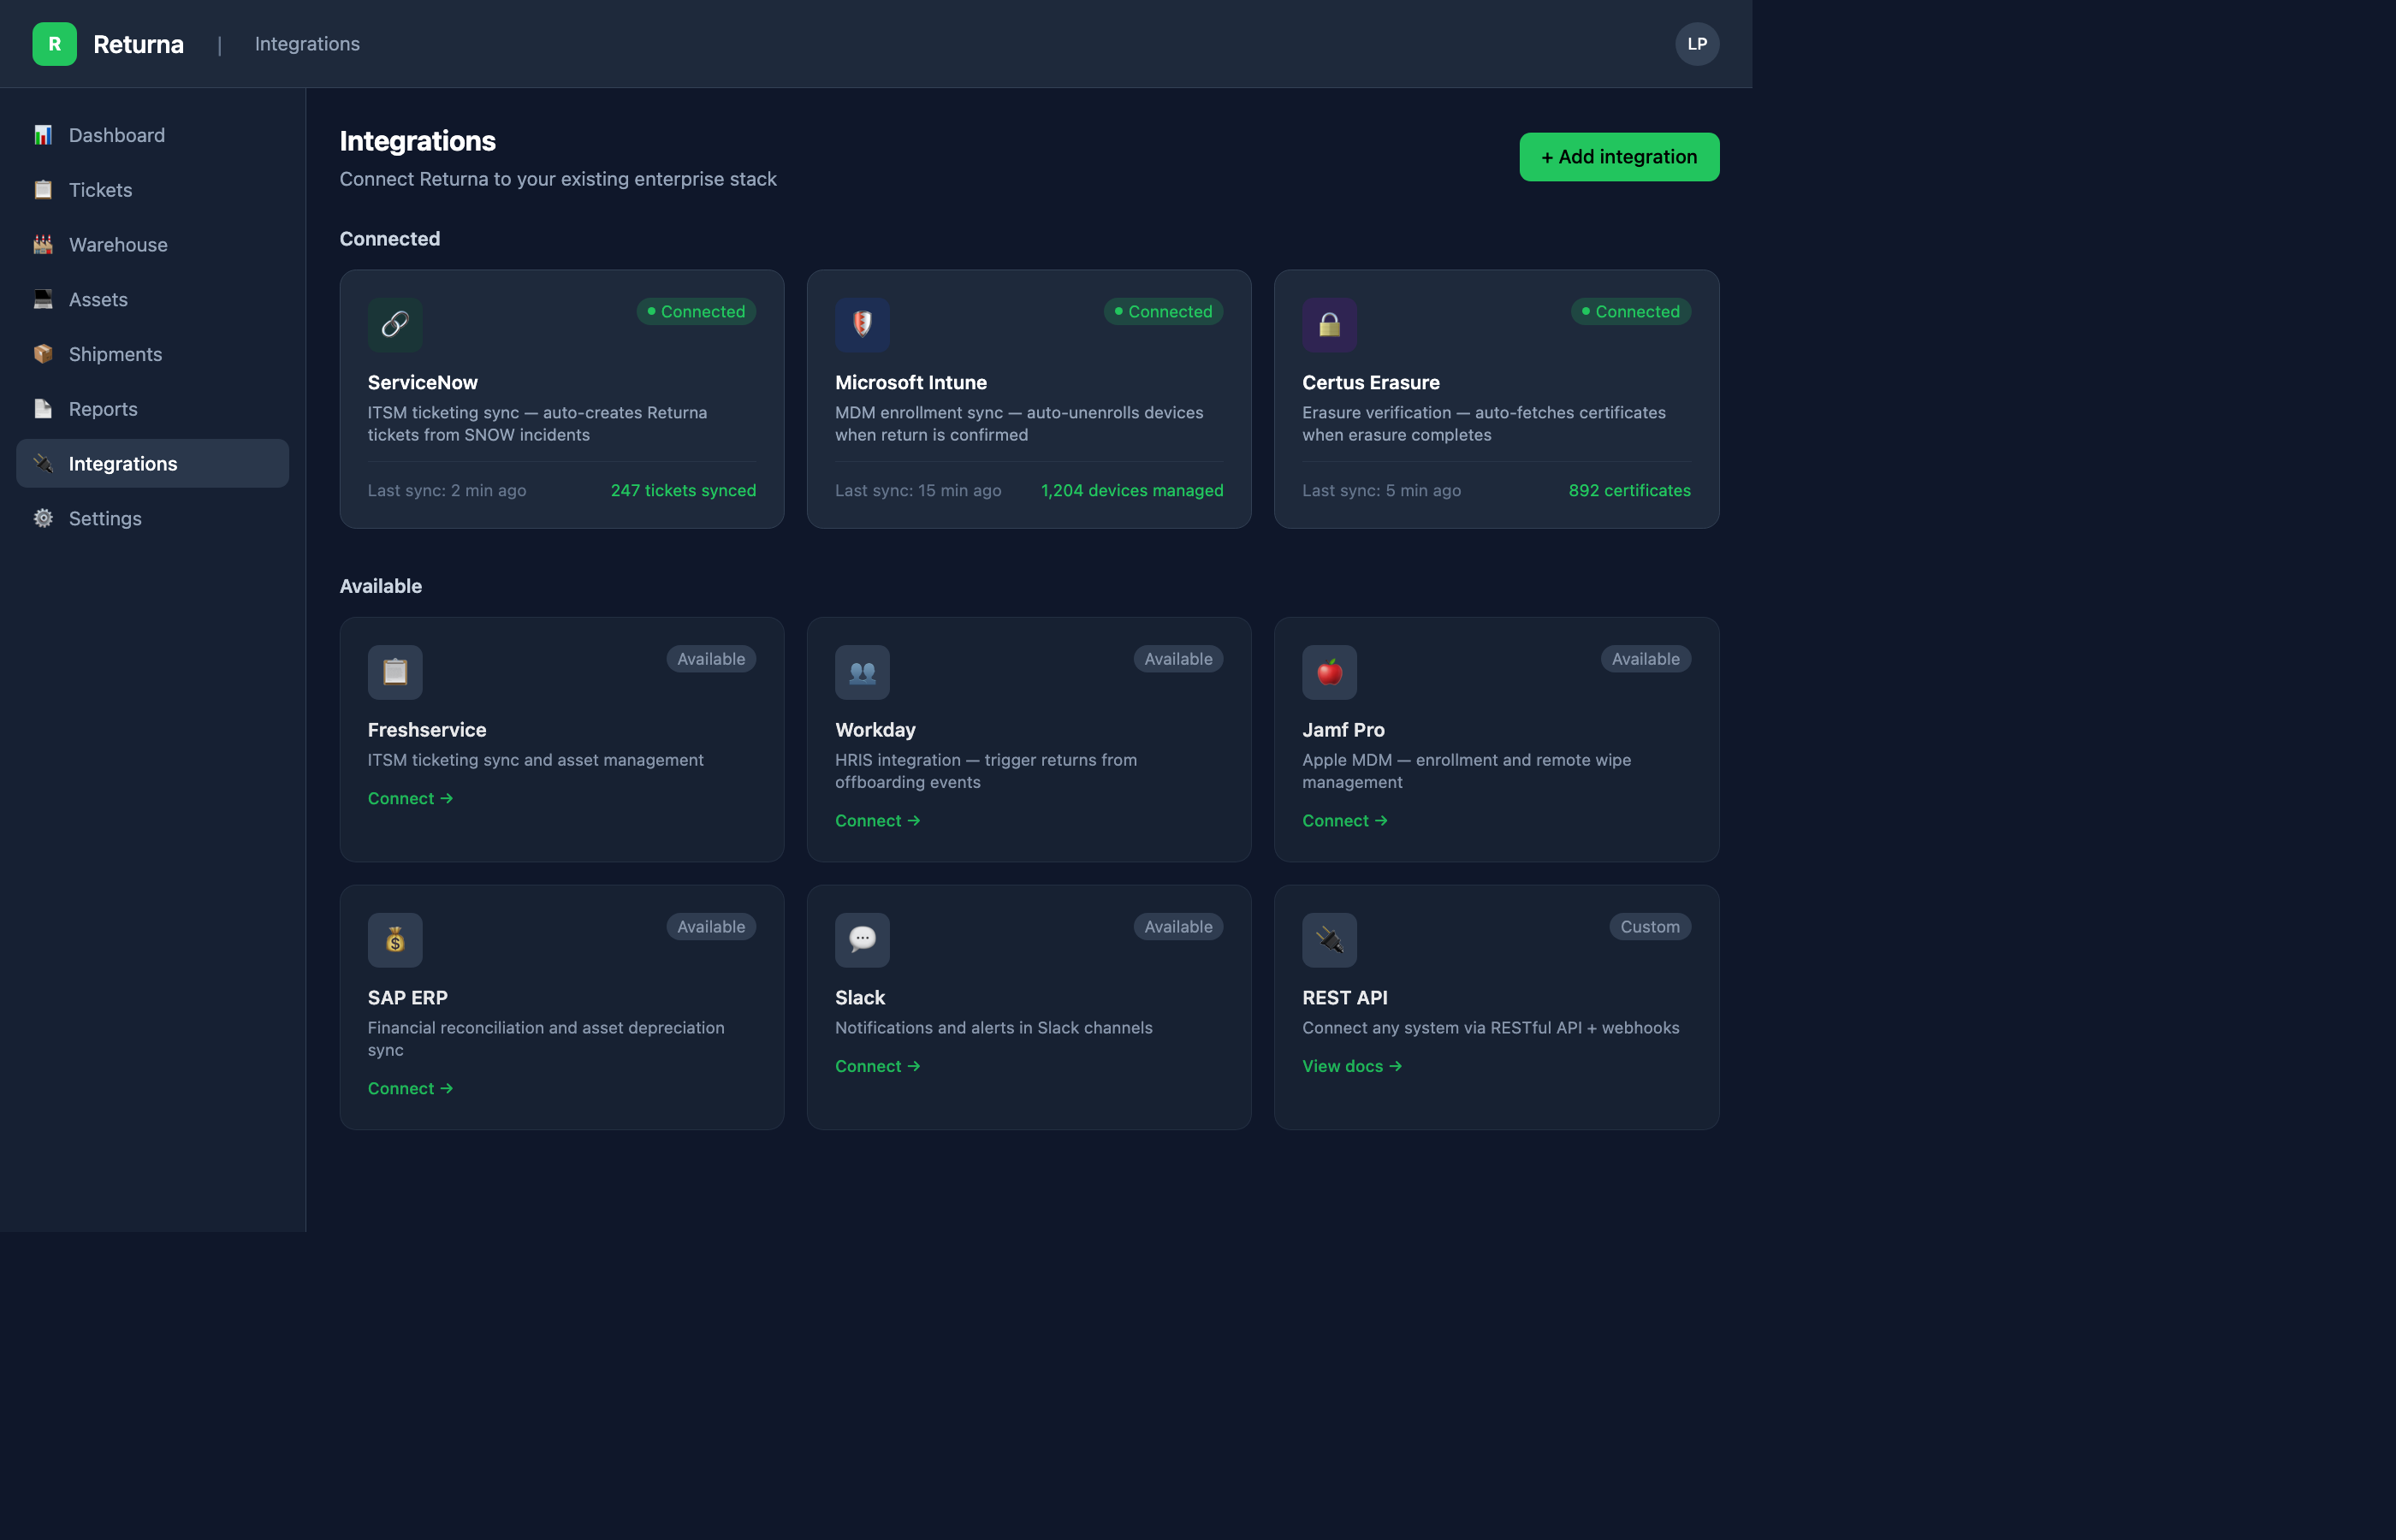This screenshot has height=1540, width=2396.
Task: Select the Microsoft Intune shield icon
Action: (x=862, y=324)
